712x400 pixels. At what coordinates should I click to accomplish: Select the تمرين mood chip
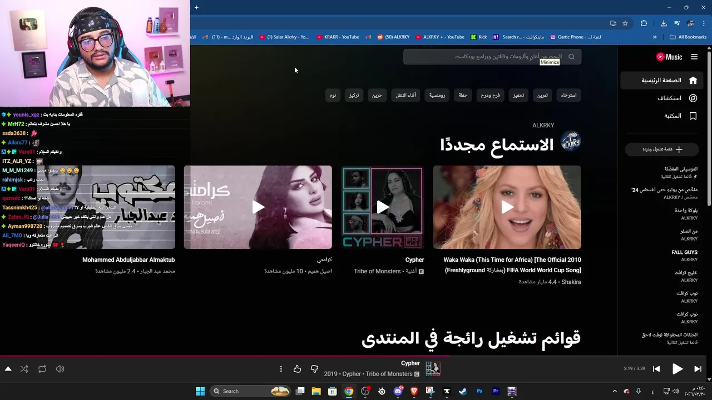point(542,95)
